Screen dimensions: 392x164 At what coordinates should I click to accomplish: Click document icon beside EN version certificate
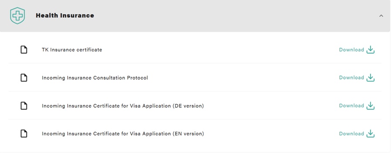pos(24,134)
